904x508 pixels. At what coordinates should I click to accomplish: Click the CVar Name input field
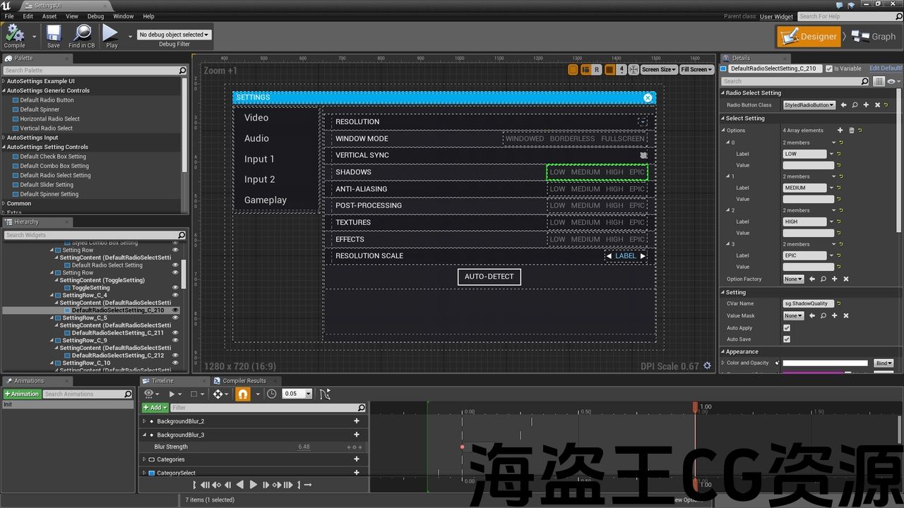click(808, 303)
